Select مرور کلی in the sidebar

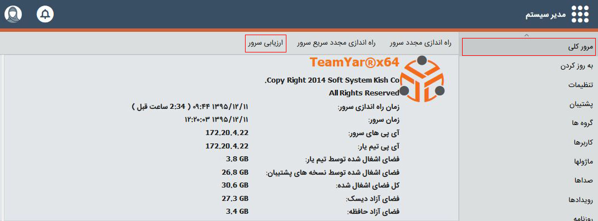[530, 47]
